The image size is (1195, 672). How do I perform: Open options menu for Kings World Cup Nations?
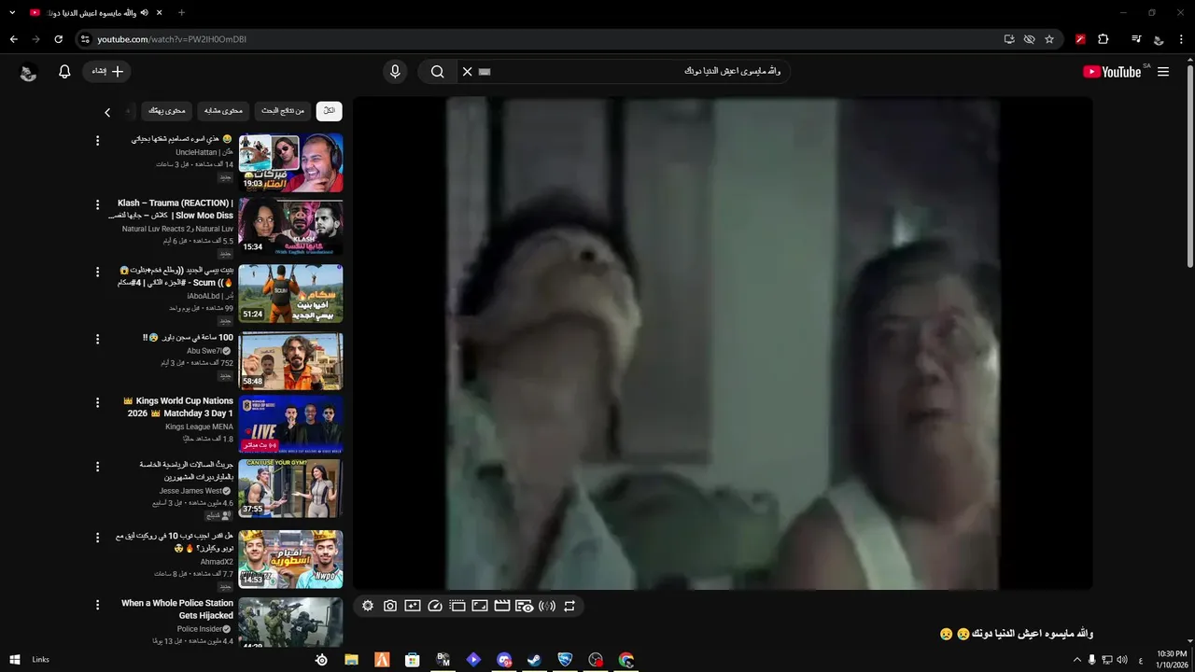pyautogui.click(x=97, y=403)
